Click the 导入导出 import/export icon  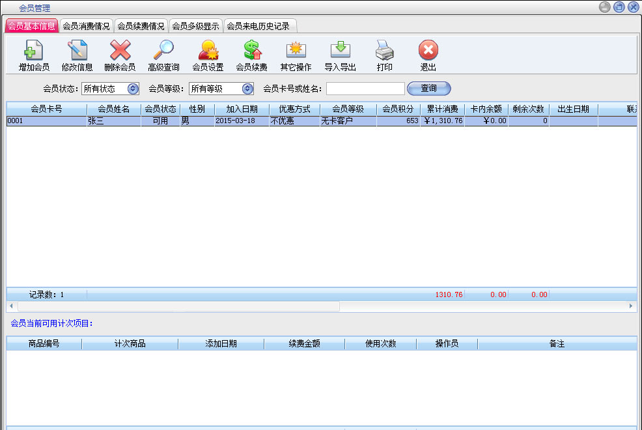click(x=340, y=51)
